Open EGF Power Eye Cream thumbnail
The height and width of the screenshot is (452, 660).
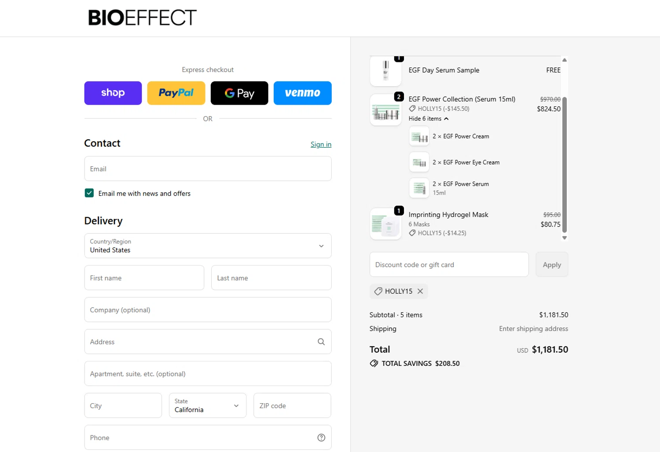419,162
